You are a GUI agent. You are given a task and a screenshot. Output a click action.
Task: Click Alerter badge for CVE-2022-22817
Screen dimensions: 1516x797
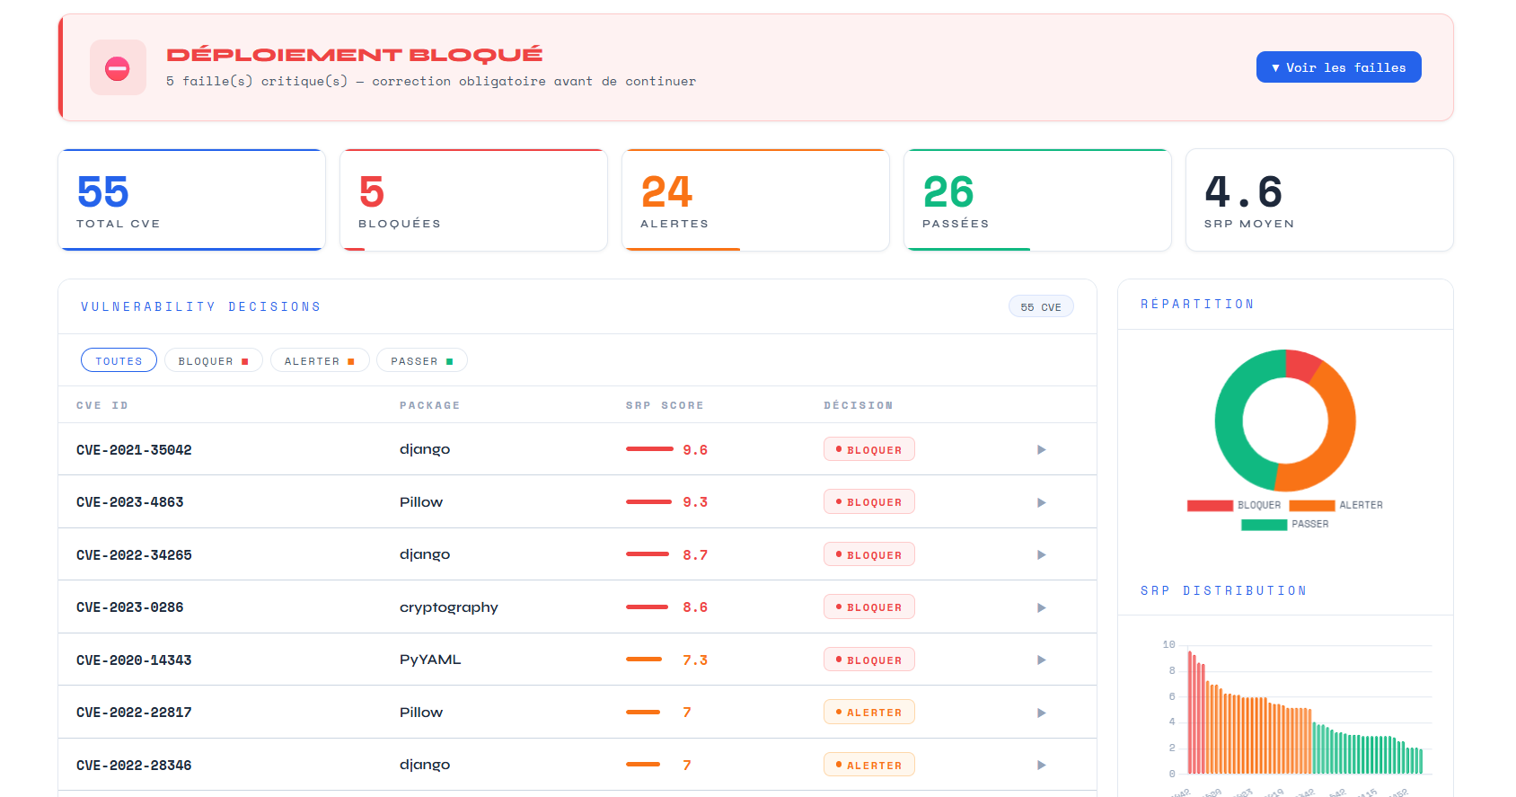tap(868, 712)
